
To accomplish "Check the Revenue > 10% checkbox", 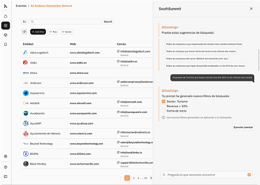I will point(163,106).
